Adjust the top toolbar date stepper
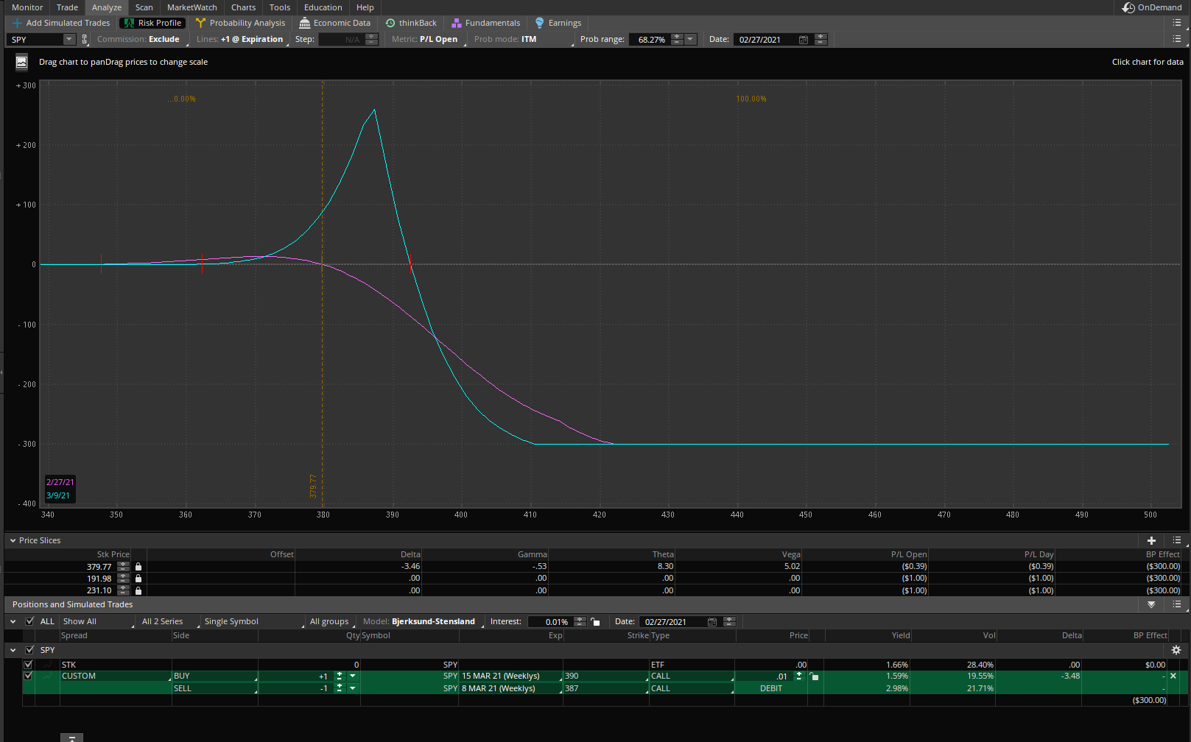Viewport: 1191px width, 742px height. [821, 40]
